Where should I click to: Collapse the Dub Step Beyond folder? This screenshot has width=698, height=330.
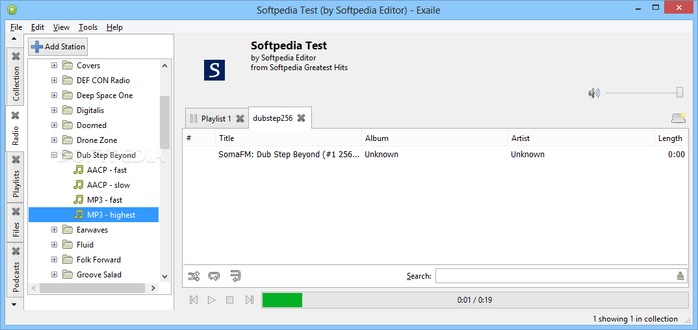point(55,155)
